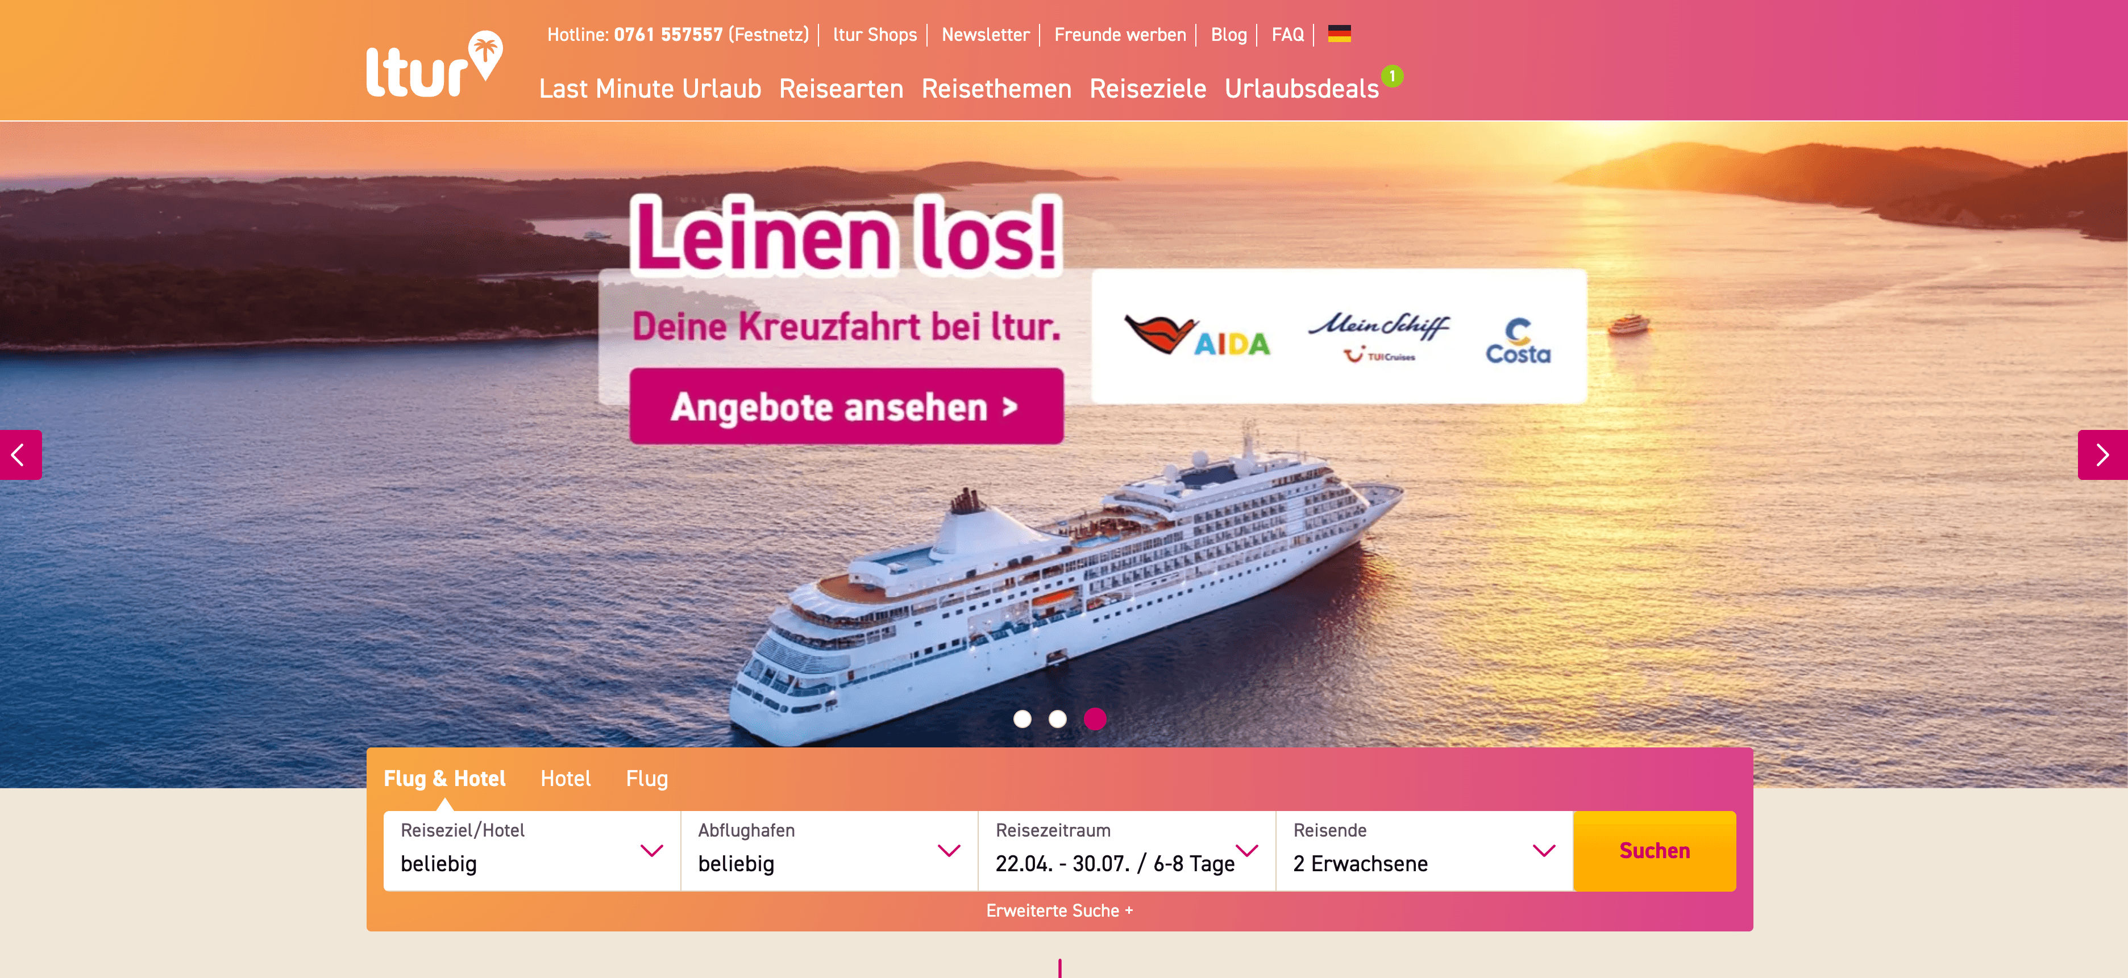Select the German flag language icon
The width and height of the screenshot is (2128, 978).
point(1339,34)
